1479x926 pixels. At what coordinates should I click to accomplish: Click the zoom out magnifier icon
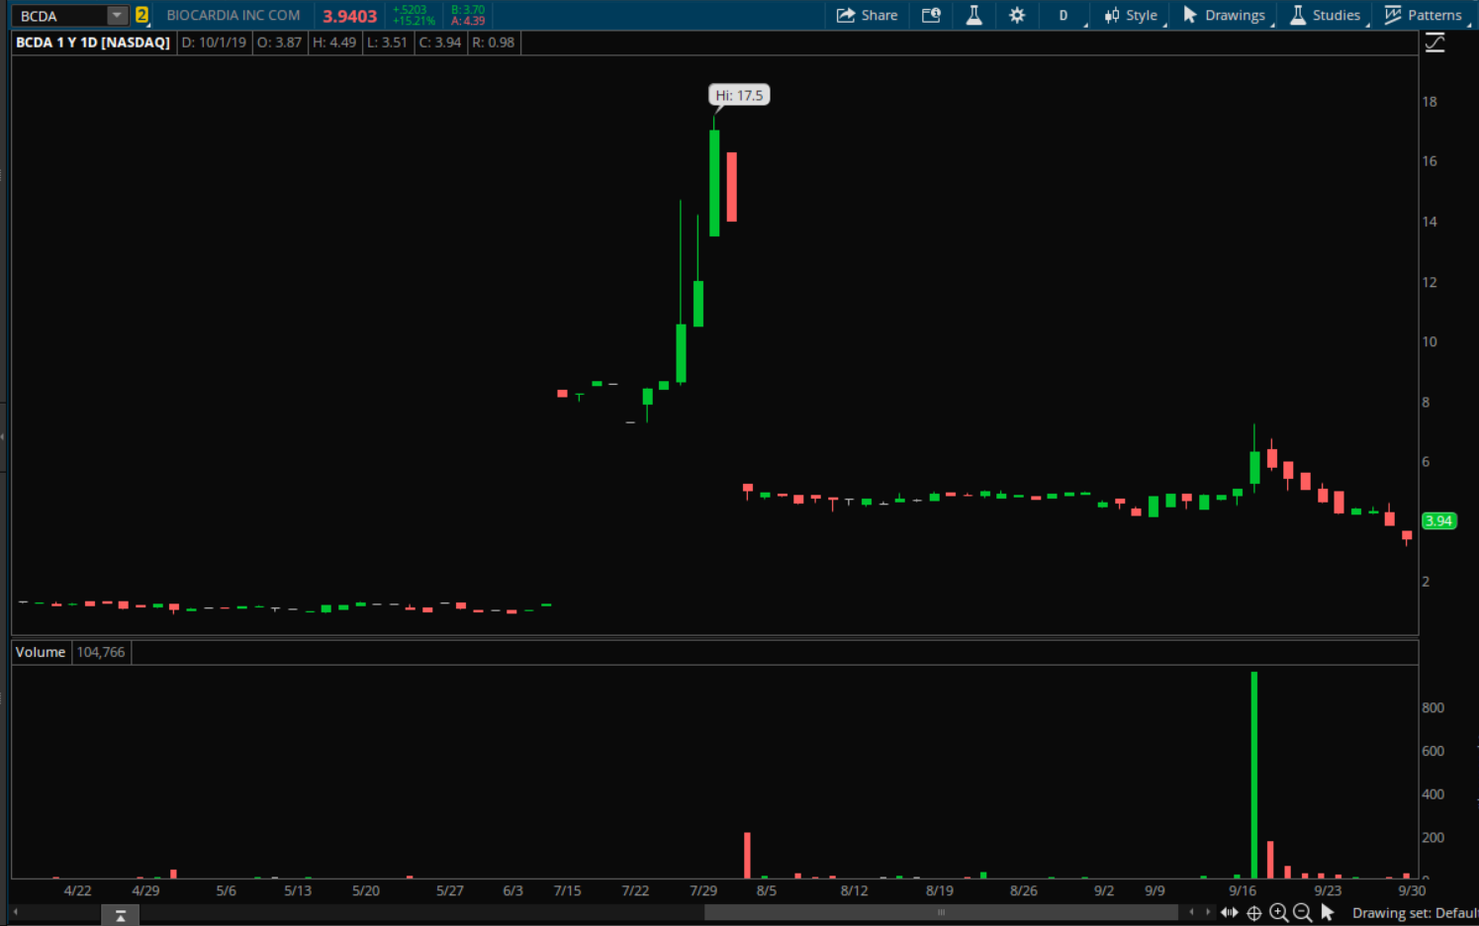coord(1302,913)
